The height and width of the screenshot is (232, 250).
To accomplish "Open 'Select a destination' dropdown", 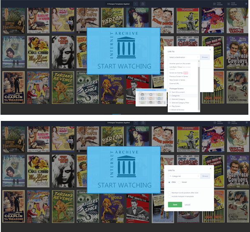I will click(184, 57).
